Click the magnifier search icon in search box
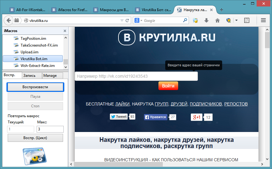Viewport: 272px width, 169px height. [185, 20]
